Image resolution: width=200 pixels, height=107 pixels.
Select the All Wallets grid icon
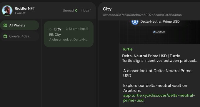(5, 25)
